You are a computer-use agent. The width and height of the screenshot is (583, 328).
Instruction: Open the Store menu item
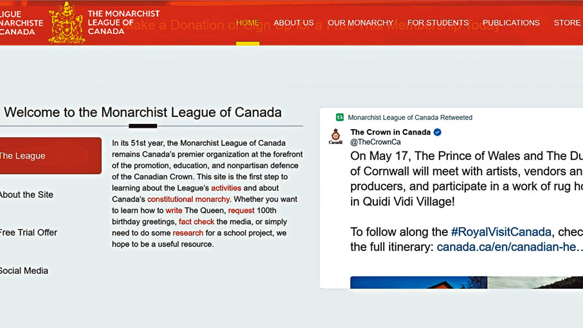pos(567,23)
